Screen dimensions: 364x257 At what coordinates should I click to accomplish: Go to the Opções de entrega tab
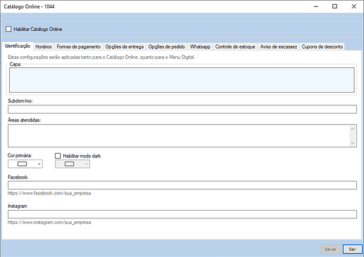click(x=125, y=46)
